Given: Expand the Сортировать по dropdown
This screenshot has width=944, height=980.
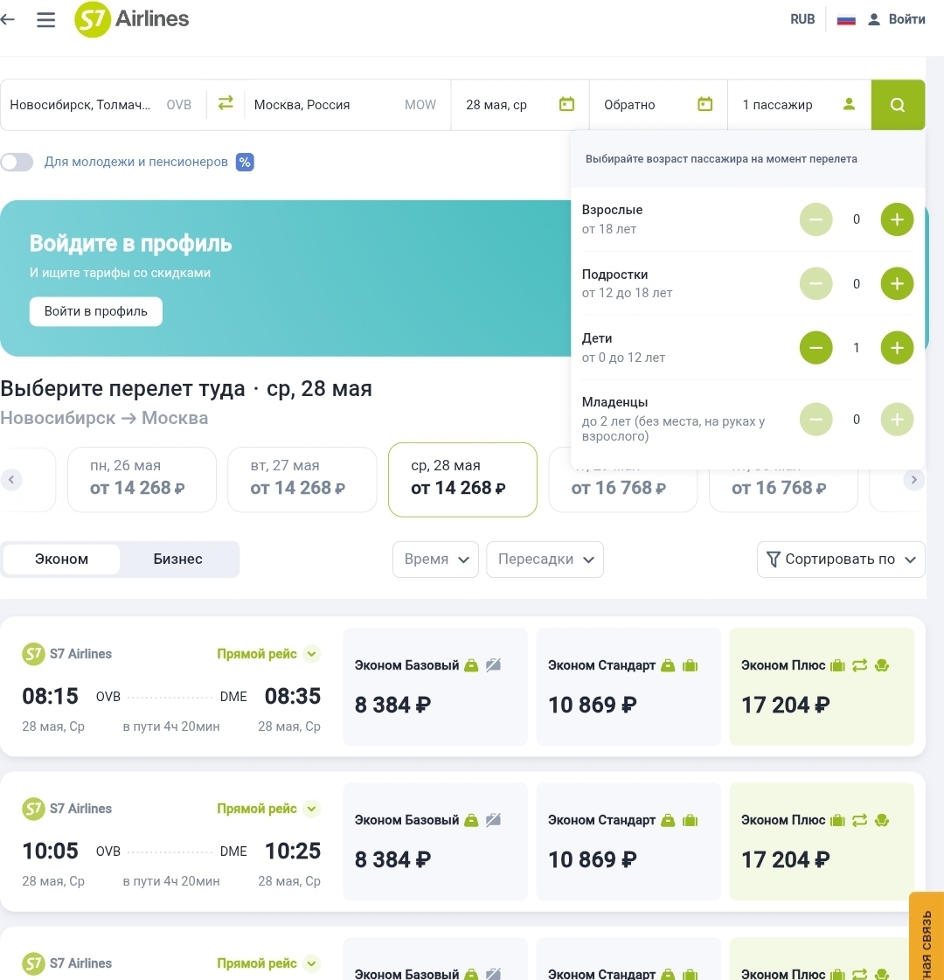Looking at the screenshot, I should (x=841, y=560).
